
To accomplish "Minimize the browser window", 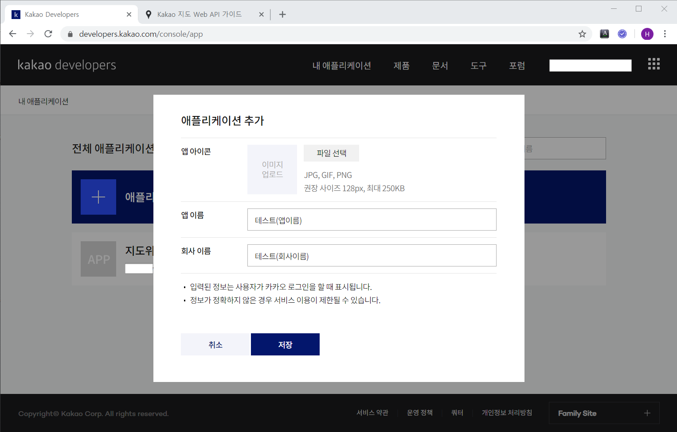I will [614, 9].
